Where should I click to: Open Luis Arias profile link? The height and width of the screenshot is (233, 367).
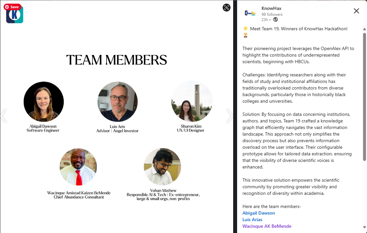252,220
